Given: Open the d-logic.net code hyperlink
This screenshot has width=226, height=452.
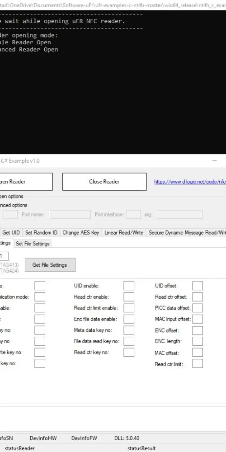Looking at the screenshot, I should click(x=190, y=182).
